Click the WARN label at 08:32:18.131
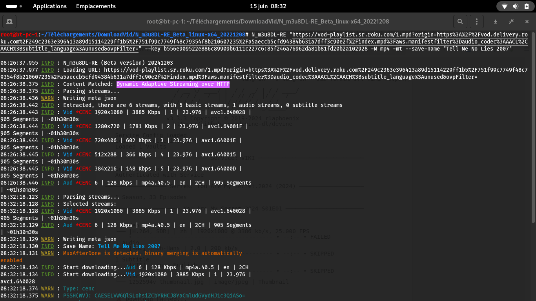Screen dimensions: 536x301 click(x=47, y=253)
